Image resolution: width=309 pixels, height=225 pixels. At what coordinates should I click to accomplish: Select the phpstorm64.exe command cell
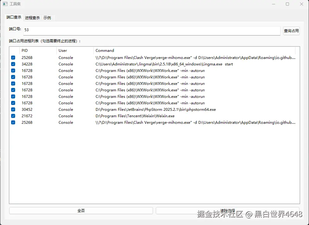pos(156,110)
